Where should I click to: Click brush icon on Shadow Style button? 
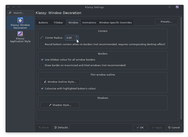(x=50, y=105)
